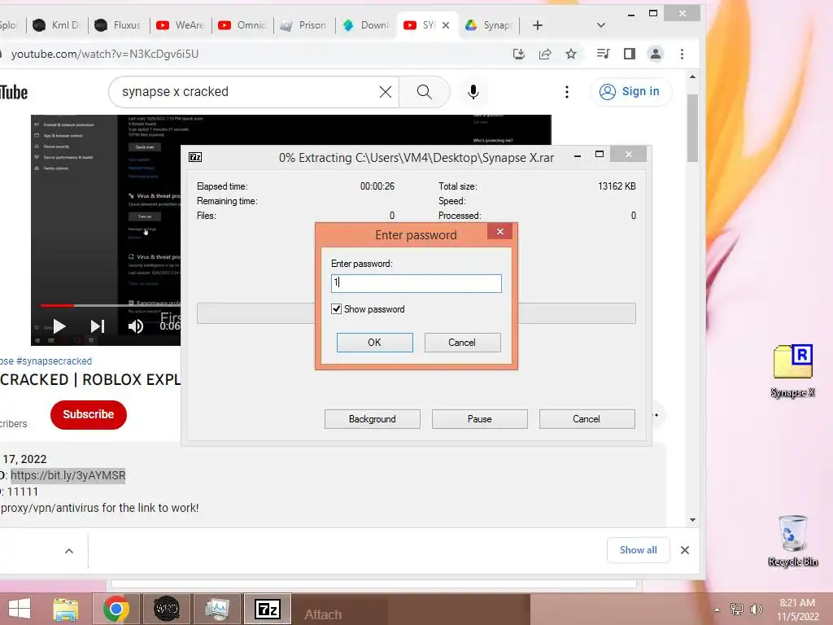This screenshot has height=625, width=833.
Task: Click the Sign in button
Action: click(630, 91)
